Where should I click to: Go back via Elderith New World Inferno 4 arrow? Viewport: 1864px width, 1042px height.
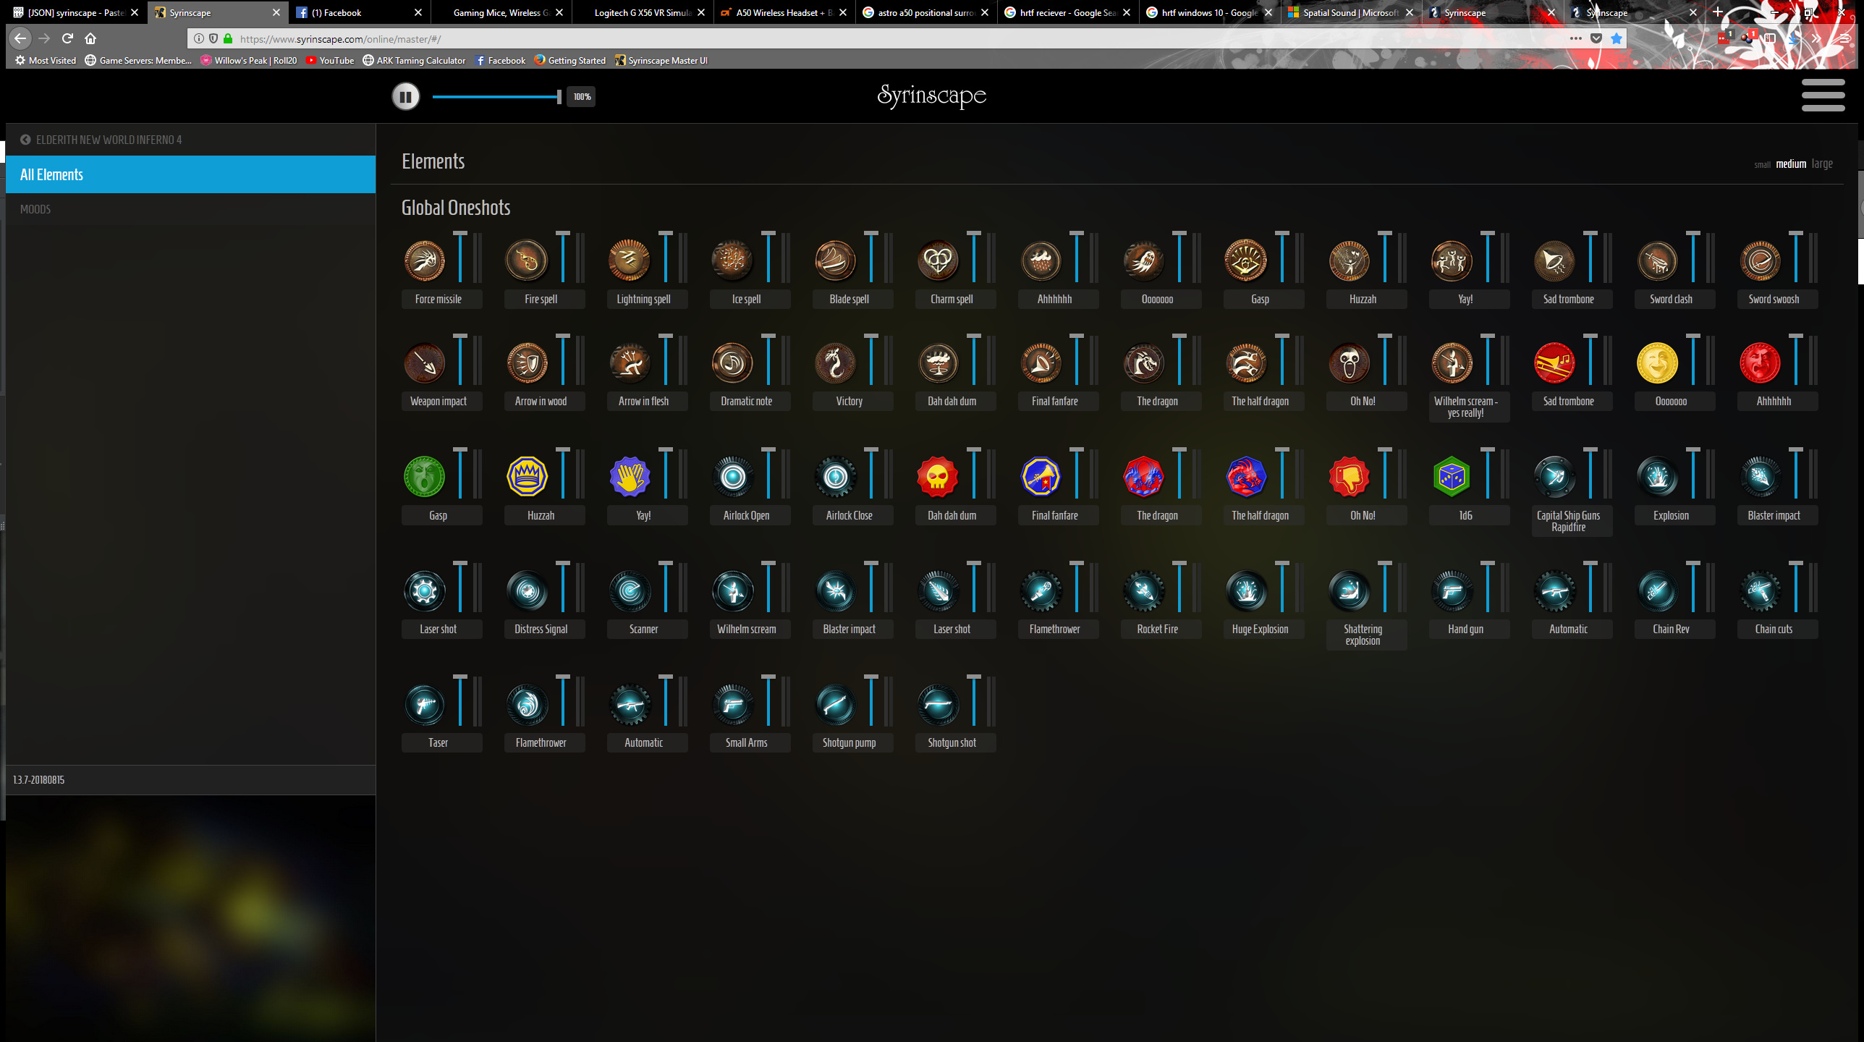(x=25, y=140)
